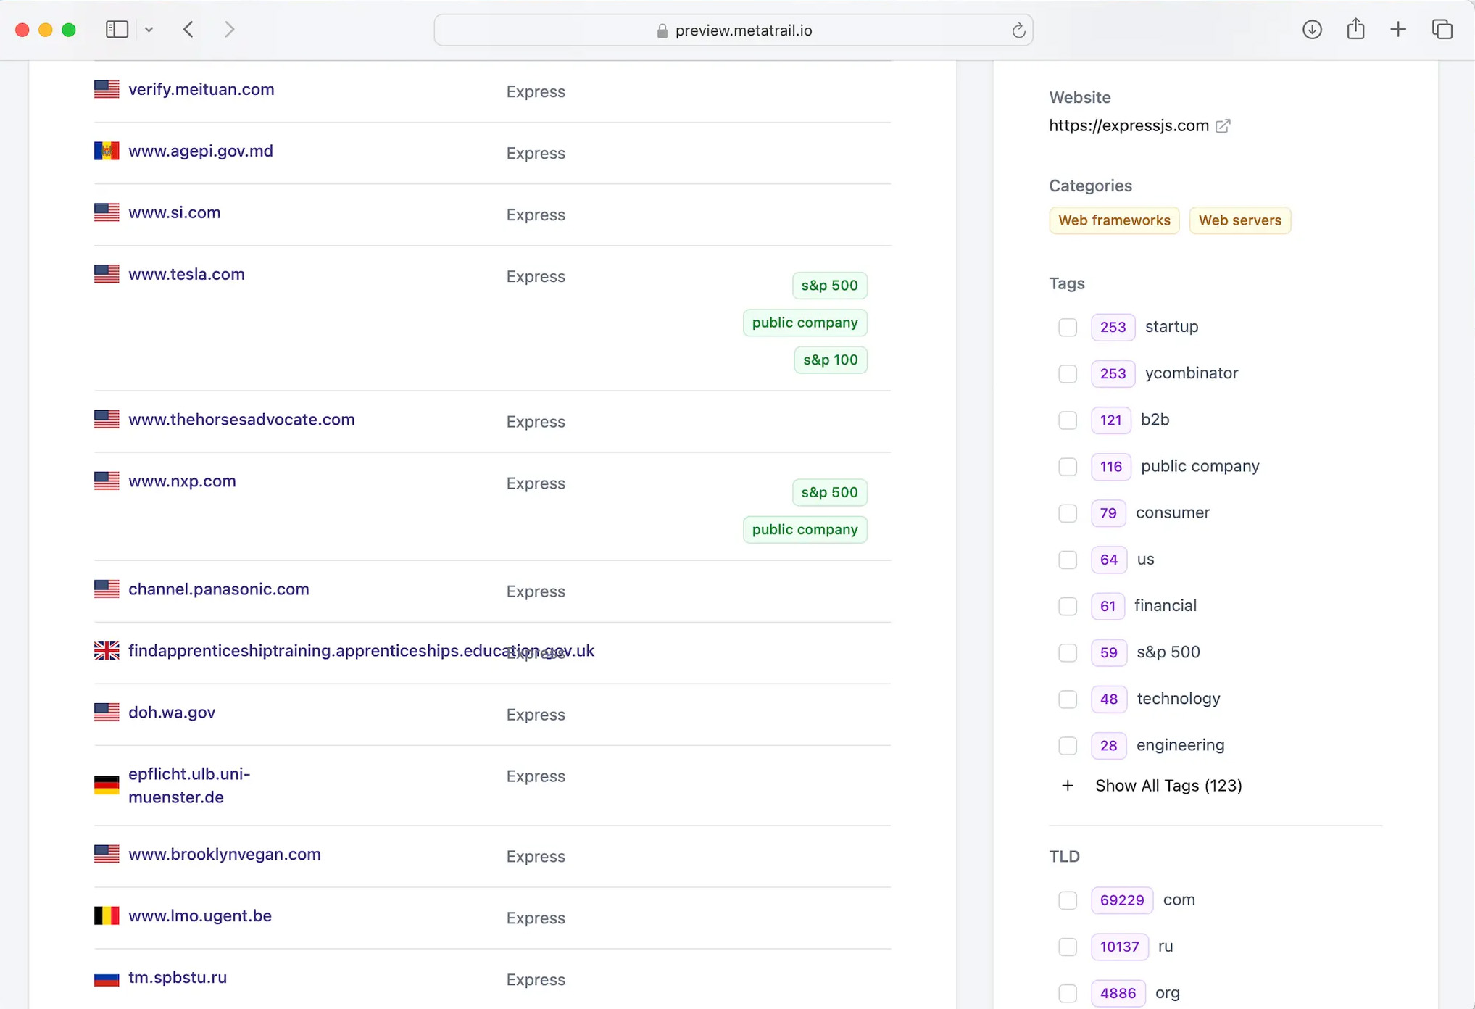Open the www.tesla.com link
The height and width of the screenshot is (1009, 1475).
(x=186, y=274)
